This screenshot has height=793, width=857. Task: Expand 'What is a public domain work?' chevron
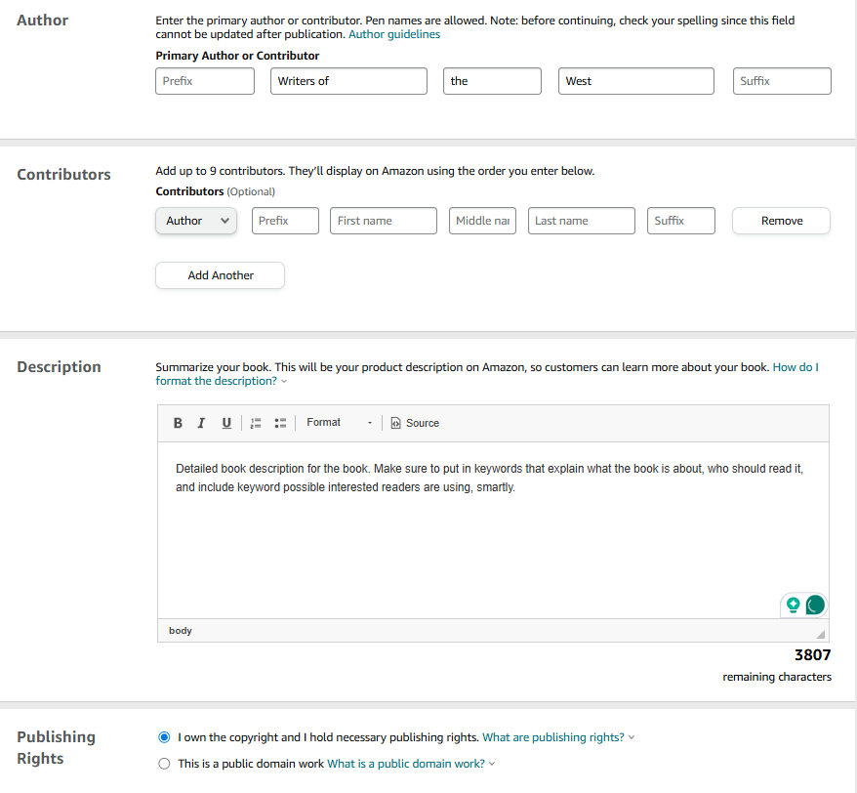(x=492, y=764)
